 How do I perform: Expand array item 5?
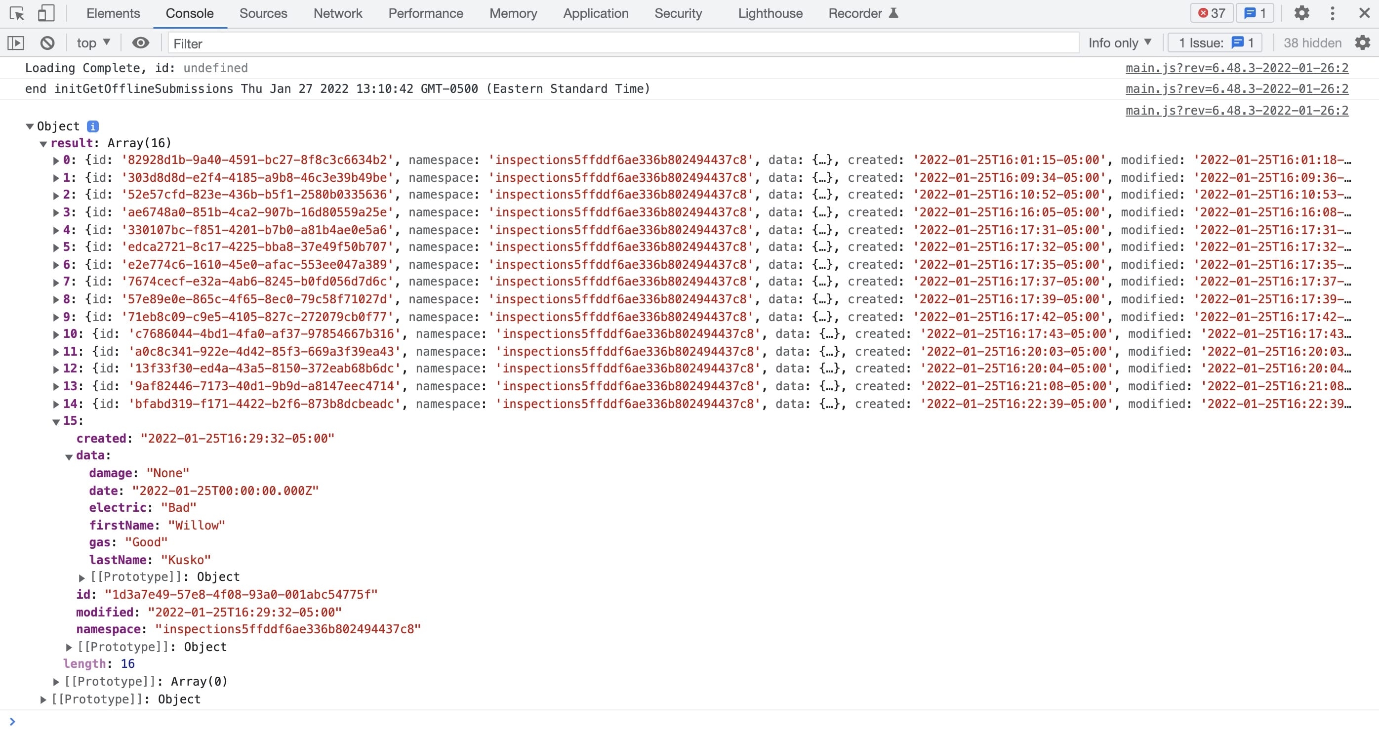(x=56, y=248)
